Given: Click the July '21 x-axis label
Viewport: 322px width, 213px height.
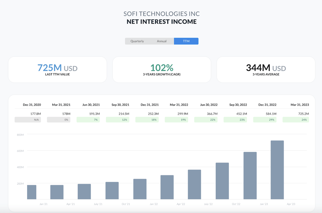Looking at the screenshot, I should pyautogui.click(x=98, y=204).
